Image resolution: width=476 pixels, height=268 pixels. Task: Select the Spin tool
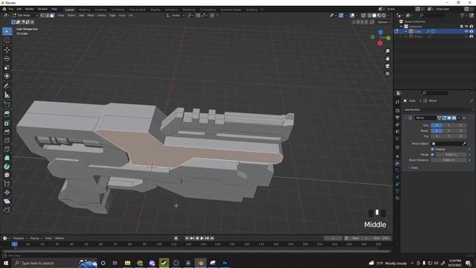[7, 167]
